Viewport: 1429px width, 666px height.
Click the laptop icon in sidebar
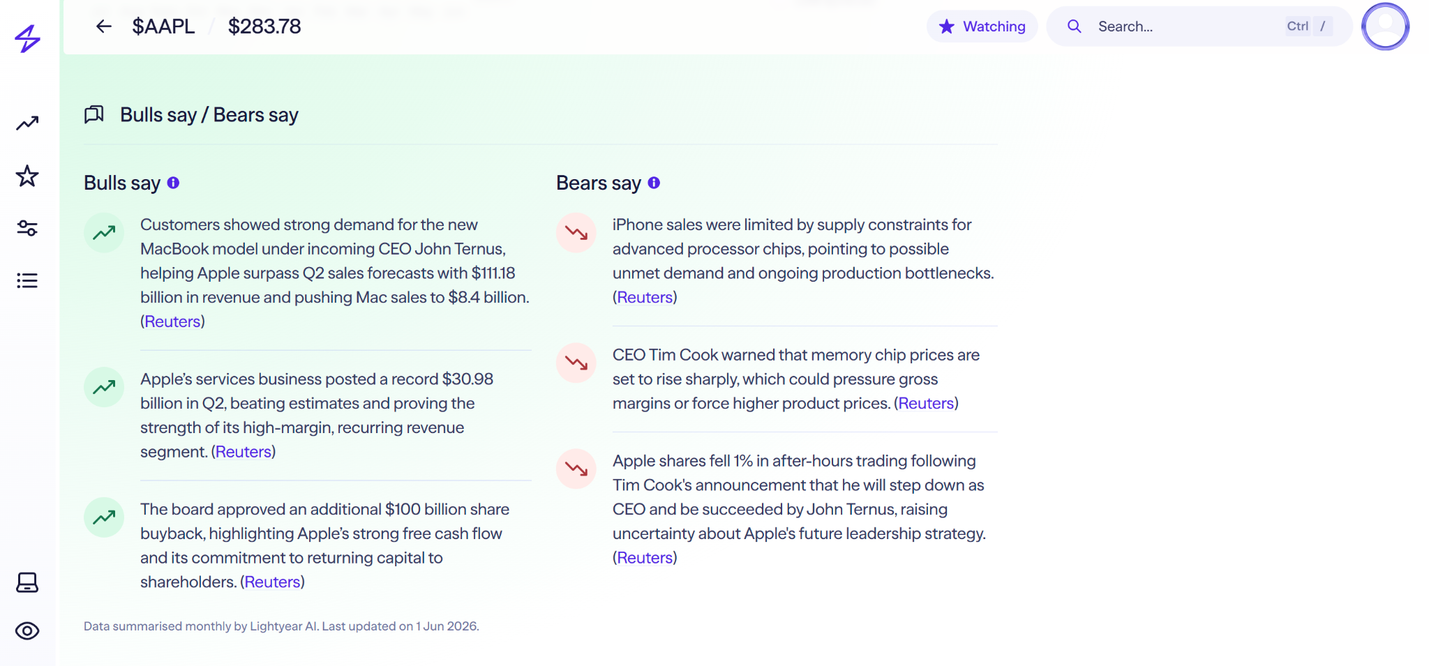(x=27, y=582)
